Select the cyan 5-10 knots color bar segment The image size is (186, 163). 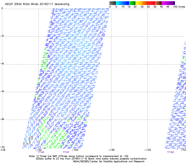coord(119,3)
